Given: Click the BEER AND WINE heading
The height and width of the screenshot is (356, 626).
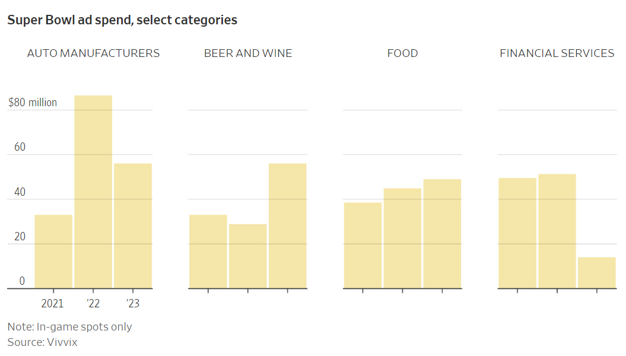Looking at the screenshot, I should pyautogui.click(x=248, y=53).
